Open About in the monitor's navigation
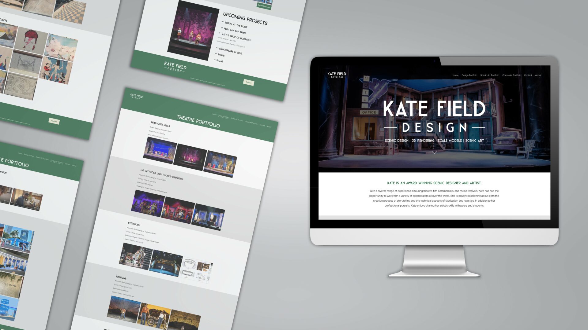 (x=538, y=75)
